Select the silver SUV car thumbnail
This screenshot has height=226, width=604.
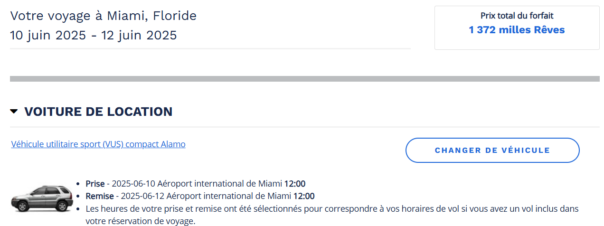(42, 199)
